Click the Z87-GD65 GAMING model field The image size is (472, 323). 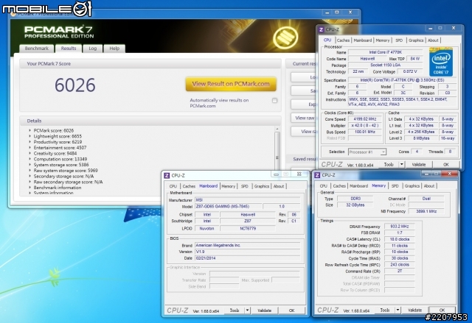[x=228, y=207]
